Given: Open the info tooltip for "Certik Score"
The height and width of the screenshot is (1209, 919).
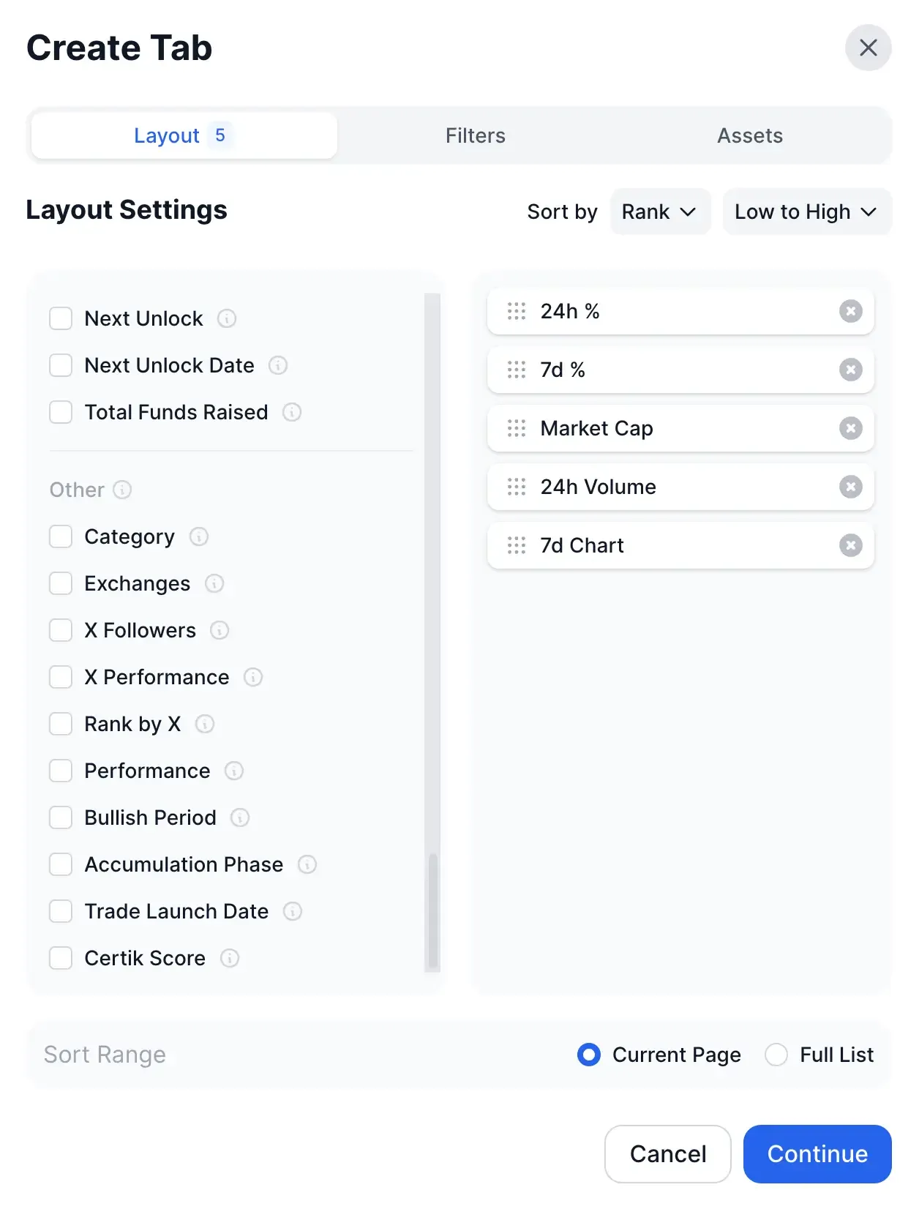Looking at the screenshot, I should (230, 958).
